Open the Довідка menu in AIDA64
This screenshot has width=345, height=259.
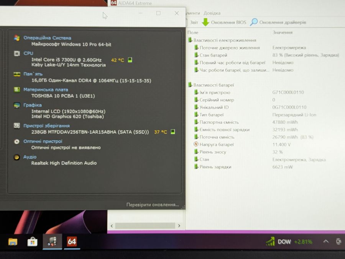(212, 13)
